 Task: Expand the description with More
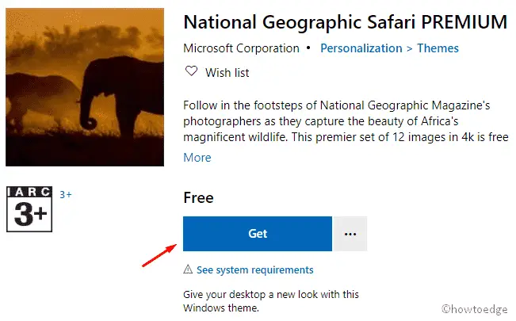point(197,158)
